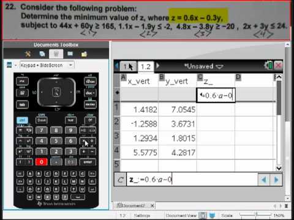
Task: Click the spreadsheet entry line formula field
Action: click(x=192, y=180)
